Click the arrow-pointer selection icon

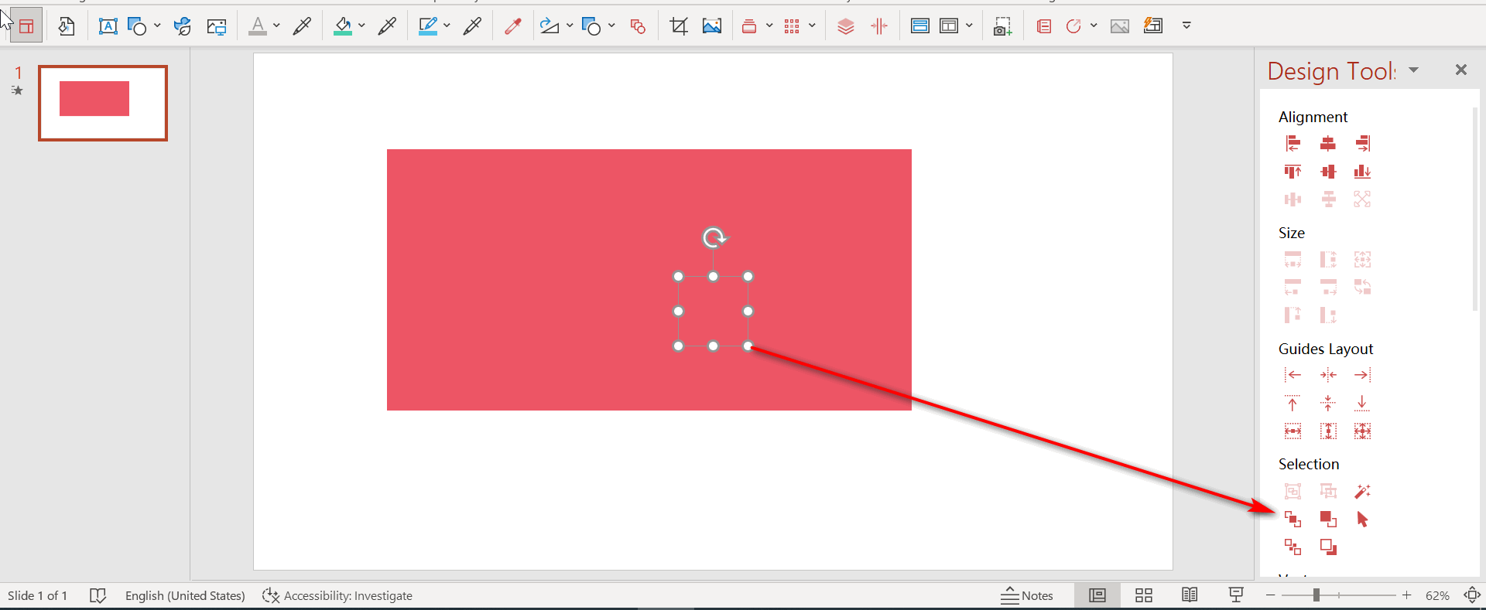coord(1363,519)
